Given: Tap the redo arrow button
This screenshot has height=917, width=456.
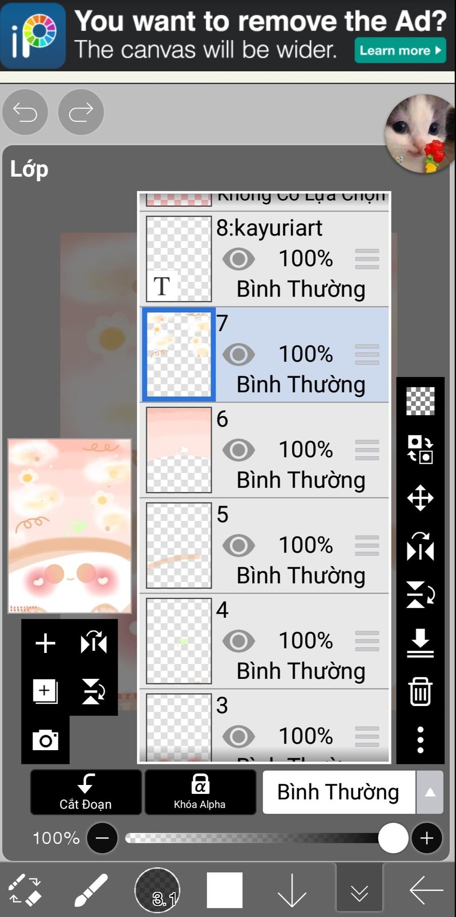Looking at the screenshot, I should pos(81,112).
